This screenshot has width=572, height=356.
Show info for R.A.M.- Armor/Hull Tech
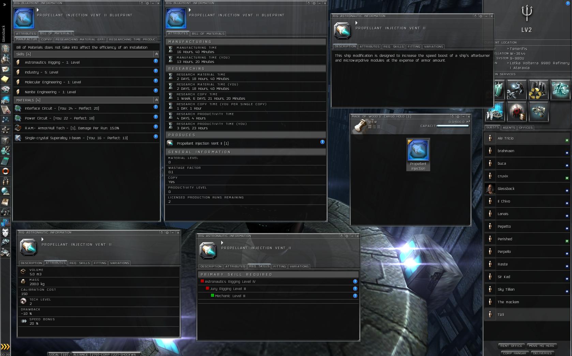coord(156,127)
